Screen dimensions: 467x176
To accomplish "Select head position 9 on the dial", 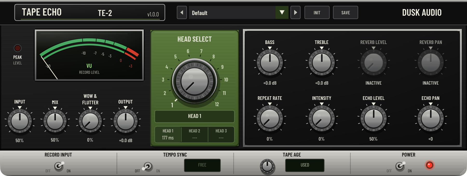I will 222,67.
